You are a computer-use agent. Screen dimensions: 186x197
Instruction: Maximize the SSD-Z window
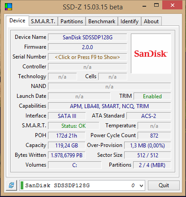tap(156, 5)
